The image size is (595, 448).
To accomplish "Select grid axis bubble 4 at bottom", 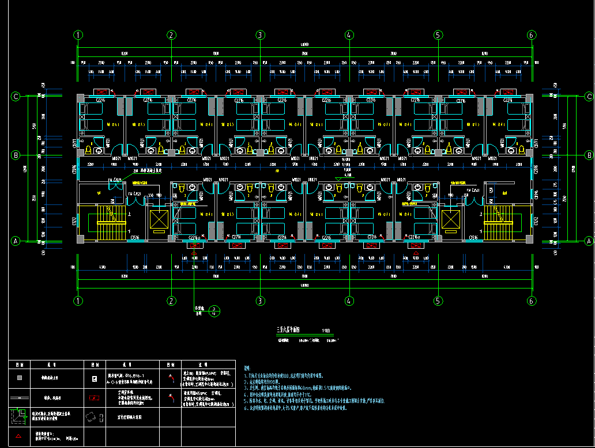I will click(349, 301).
